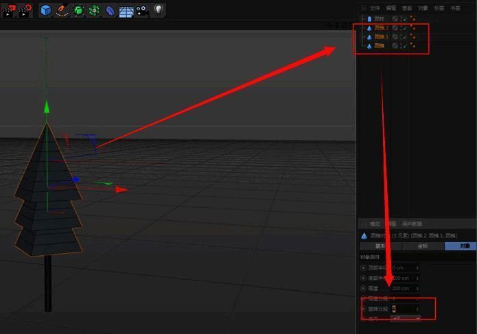The image size is (477, 334).
Task: Add a camera with the camera icon
Action: pos(142,10)
